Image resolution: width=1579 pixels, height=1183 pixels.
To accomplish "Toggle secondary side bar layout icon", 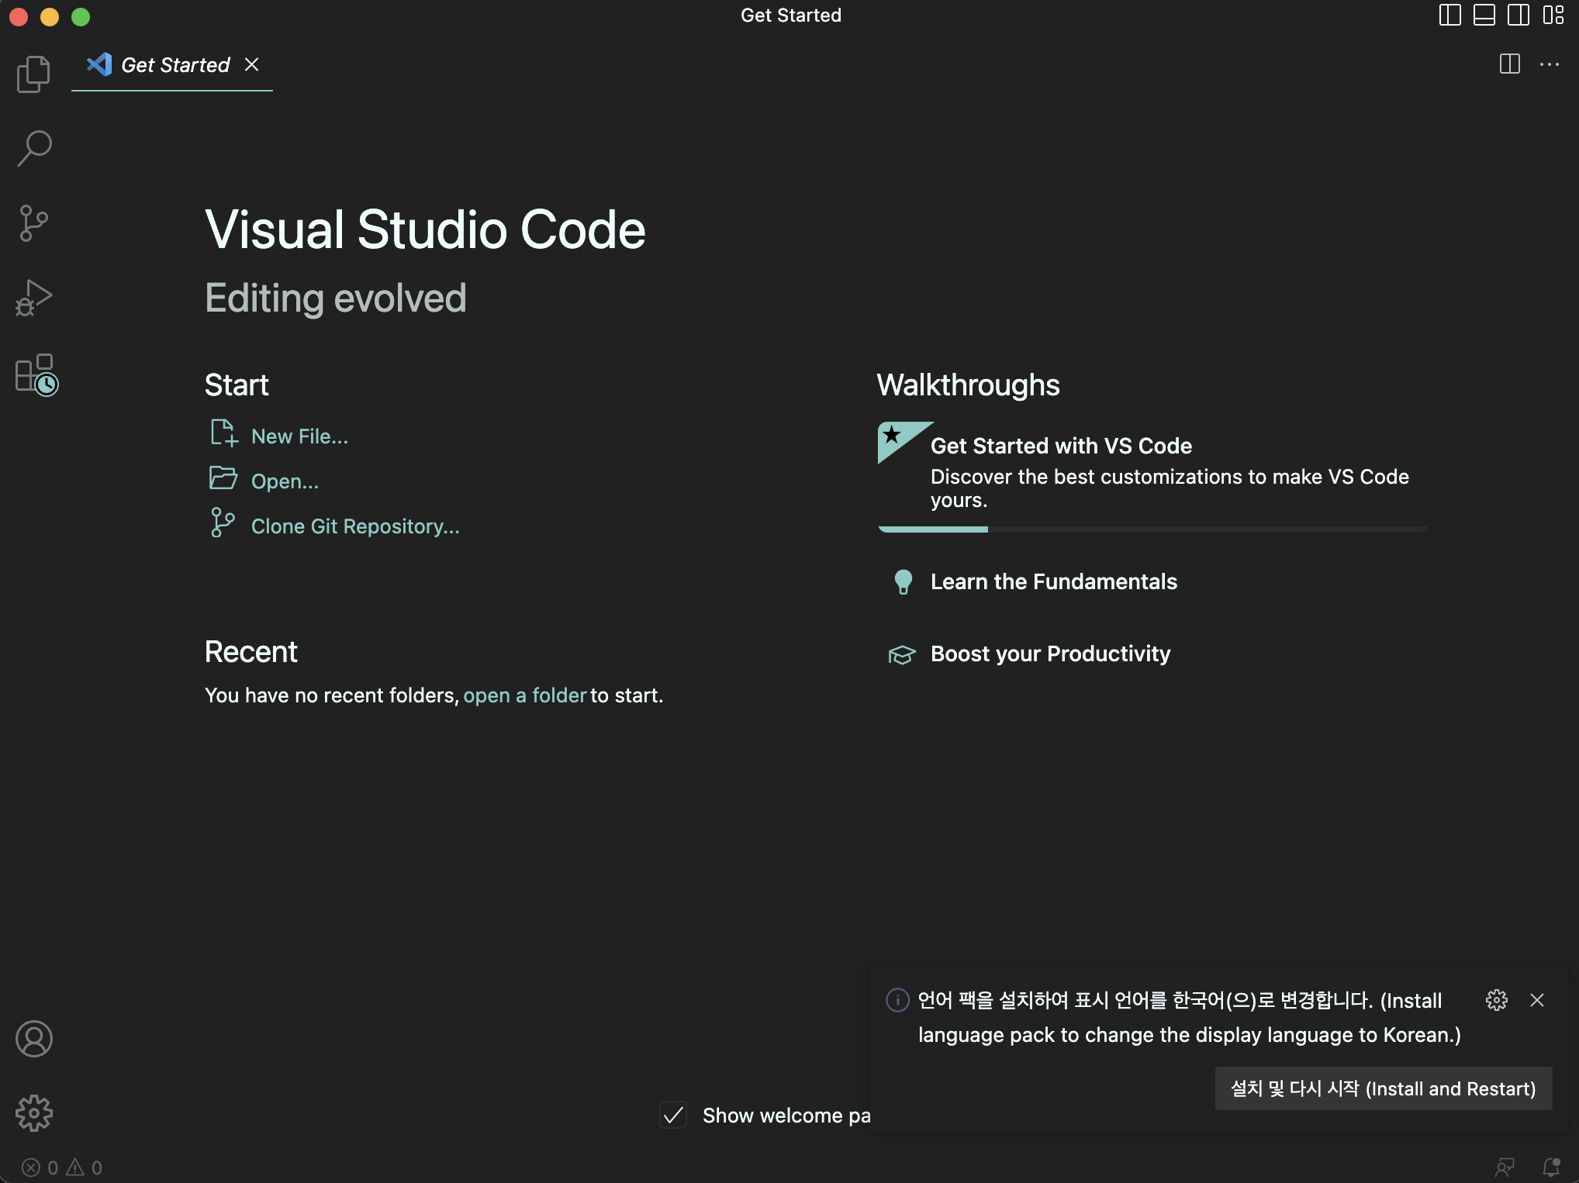I will click(x=1518, y=16).
